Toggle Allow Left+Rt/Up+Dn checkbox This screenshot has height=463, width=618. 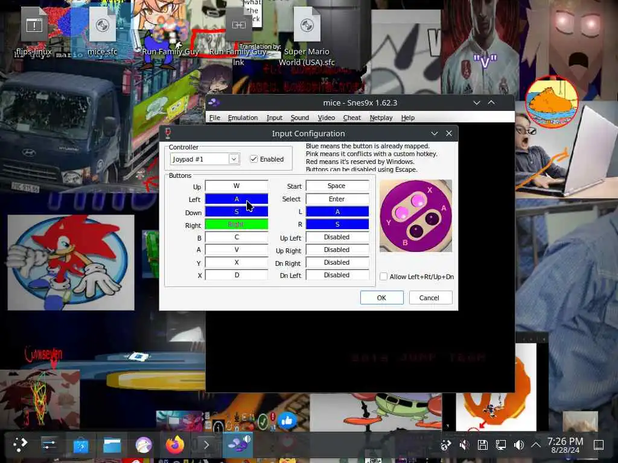[x=416, y=277]
